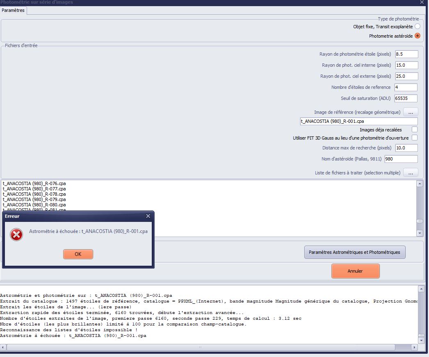
Task: Click Nombre d'étoiles de reference field
Action: [x=406, y=87]
